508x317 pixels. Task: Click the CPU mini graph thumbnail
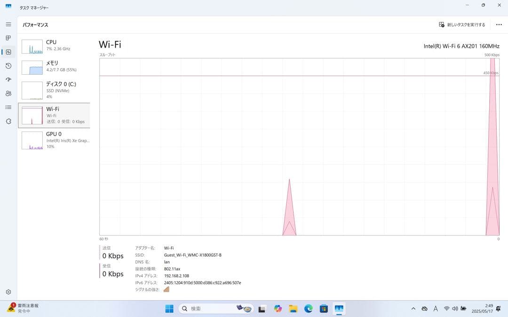(x=32, y=46)
